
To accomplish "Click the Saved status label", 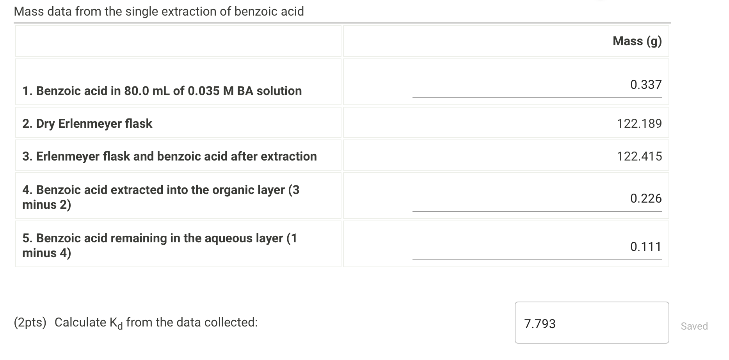I will click(x=695, y=326).
